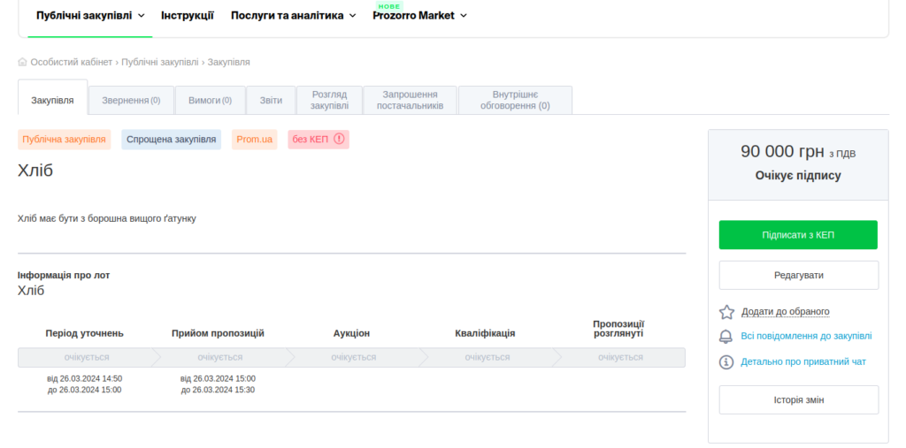The width and height of the screenshot is (906, 448).
Task: Click the warning icon in без КЕП badge
Action: click(x=339, y=140)
